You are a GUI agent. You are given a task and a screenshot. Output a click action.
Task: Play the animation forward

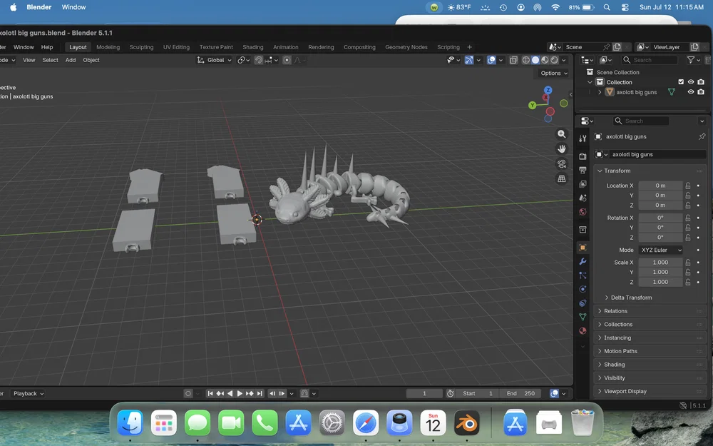pyautogui.click(x=240, y=394)
